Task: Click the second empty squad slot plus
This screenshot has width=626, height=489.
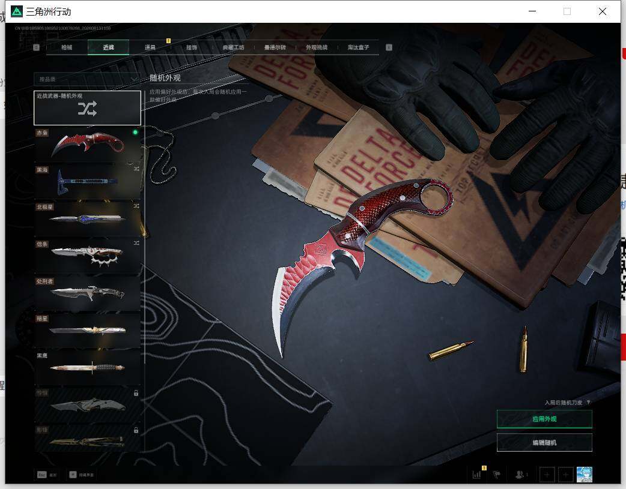Action: [566, 475]
